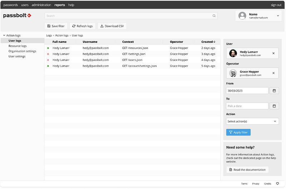Click the Save filter button
The height and width of the screenshot is (189, 286).
[x=56, y=26]
